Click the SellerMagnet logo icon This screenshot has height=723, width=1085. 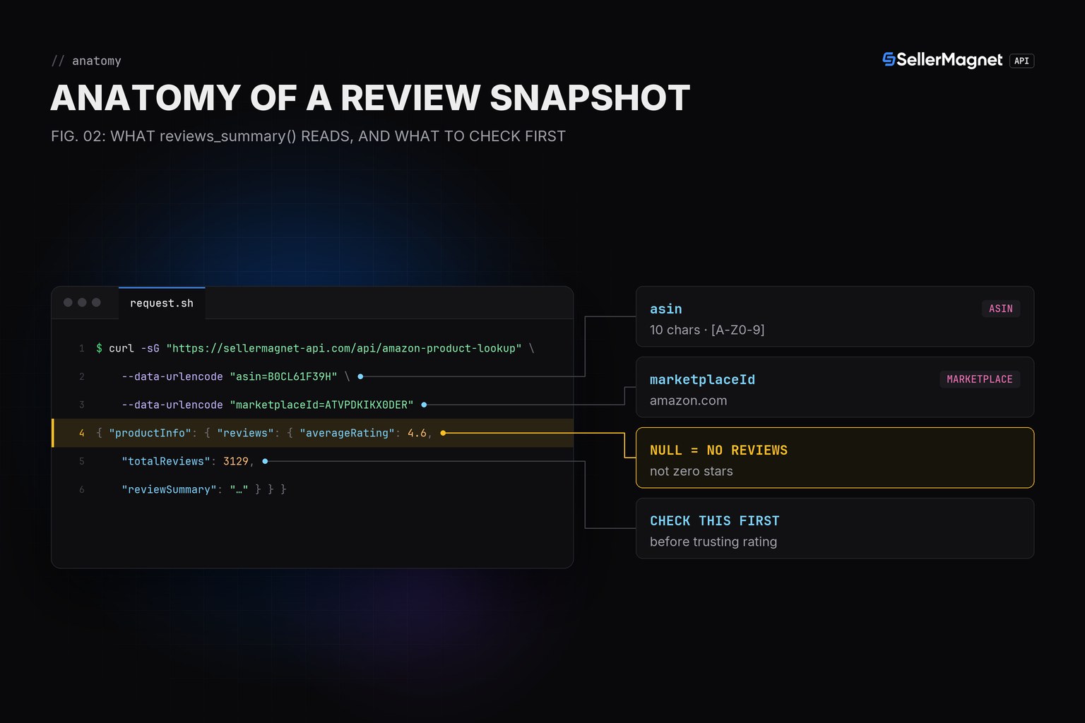[x=889, y=60]
